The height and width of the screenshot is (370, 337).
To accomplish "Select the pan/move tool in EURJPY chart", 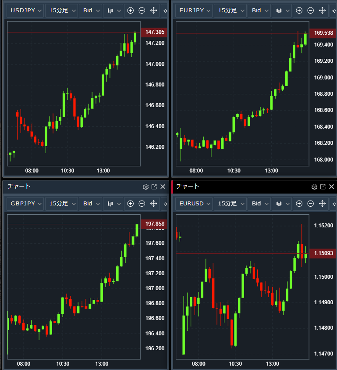I will click(x=323, y=11).
